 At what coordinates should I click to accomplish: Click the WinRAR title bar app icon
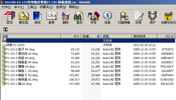click(2, 2)
